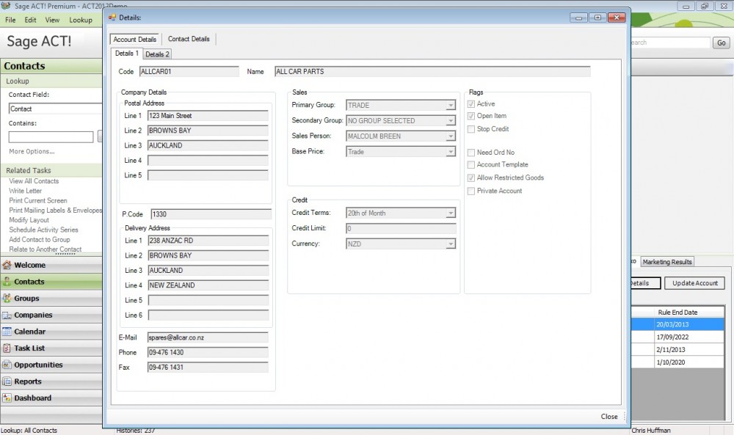
Task: Click Relate to Another Contact link
Action: [x=45, y=249]
